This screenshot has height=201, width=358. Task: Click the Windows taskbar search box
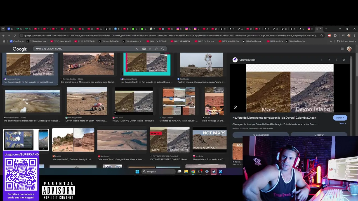tap(158, 171)
